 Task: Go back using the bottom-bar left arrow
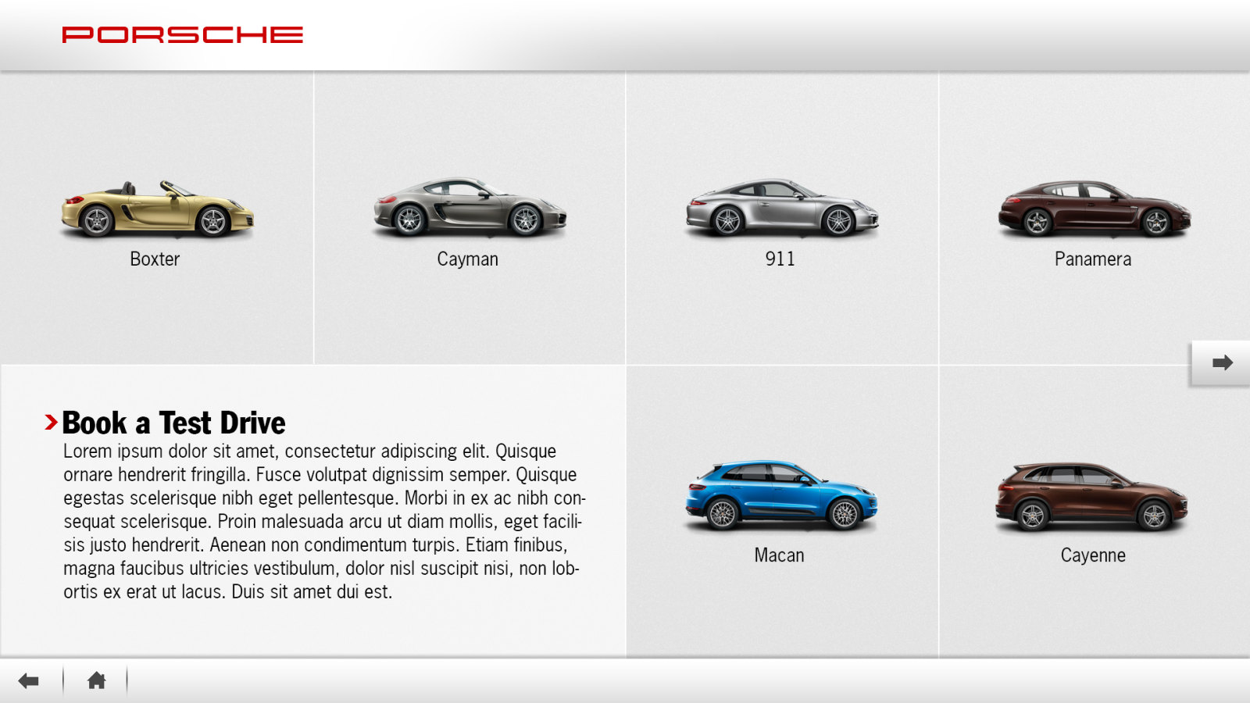click(29, 680)
